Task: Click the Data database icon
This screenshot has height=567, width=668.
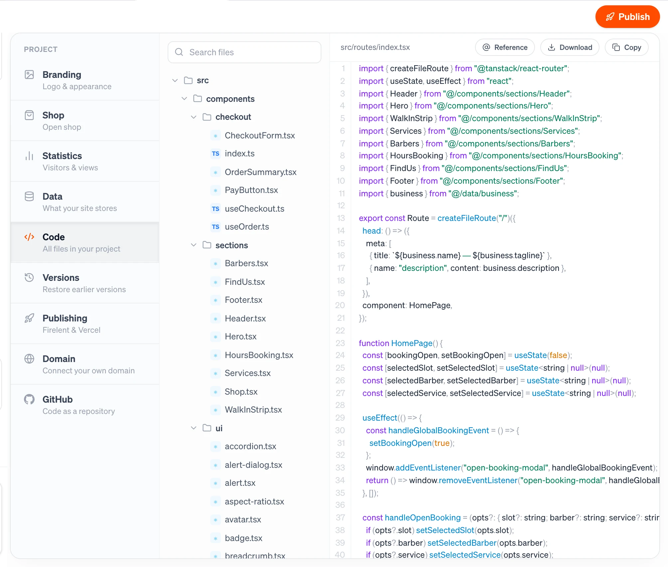Action: 29,196
